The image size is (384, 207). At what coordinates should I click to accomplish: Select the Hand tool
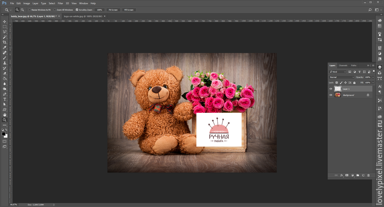(5, 115)
